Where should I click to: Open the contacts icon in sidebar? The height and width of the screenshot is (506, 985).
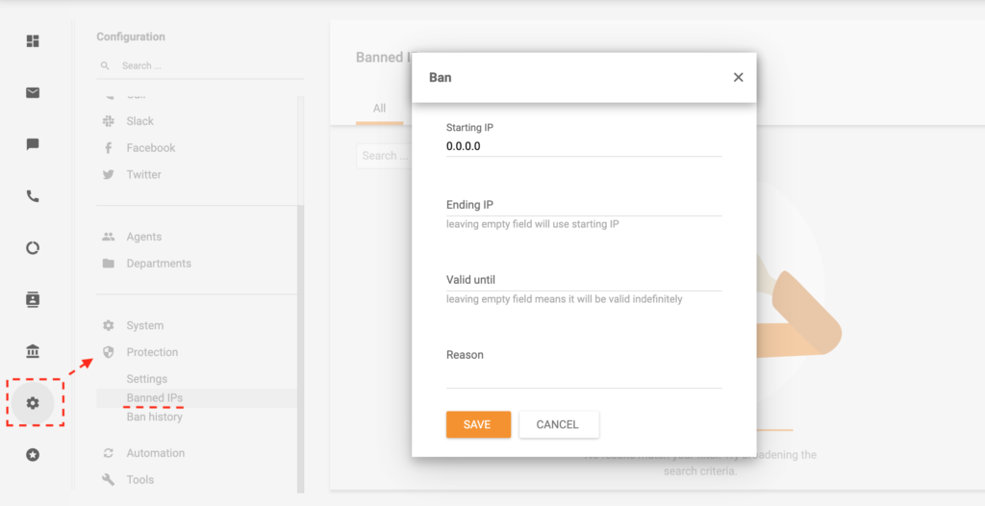tap(33, 300)
